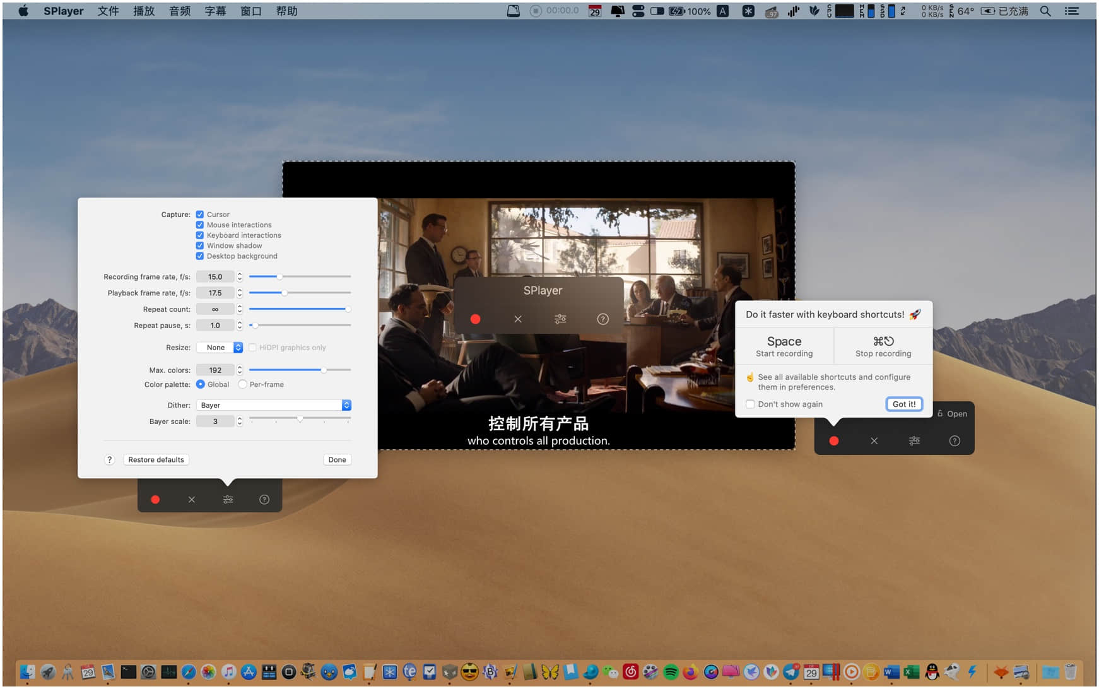Click Recording frame rate 15.0 field

(x=215, y=277)
